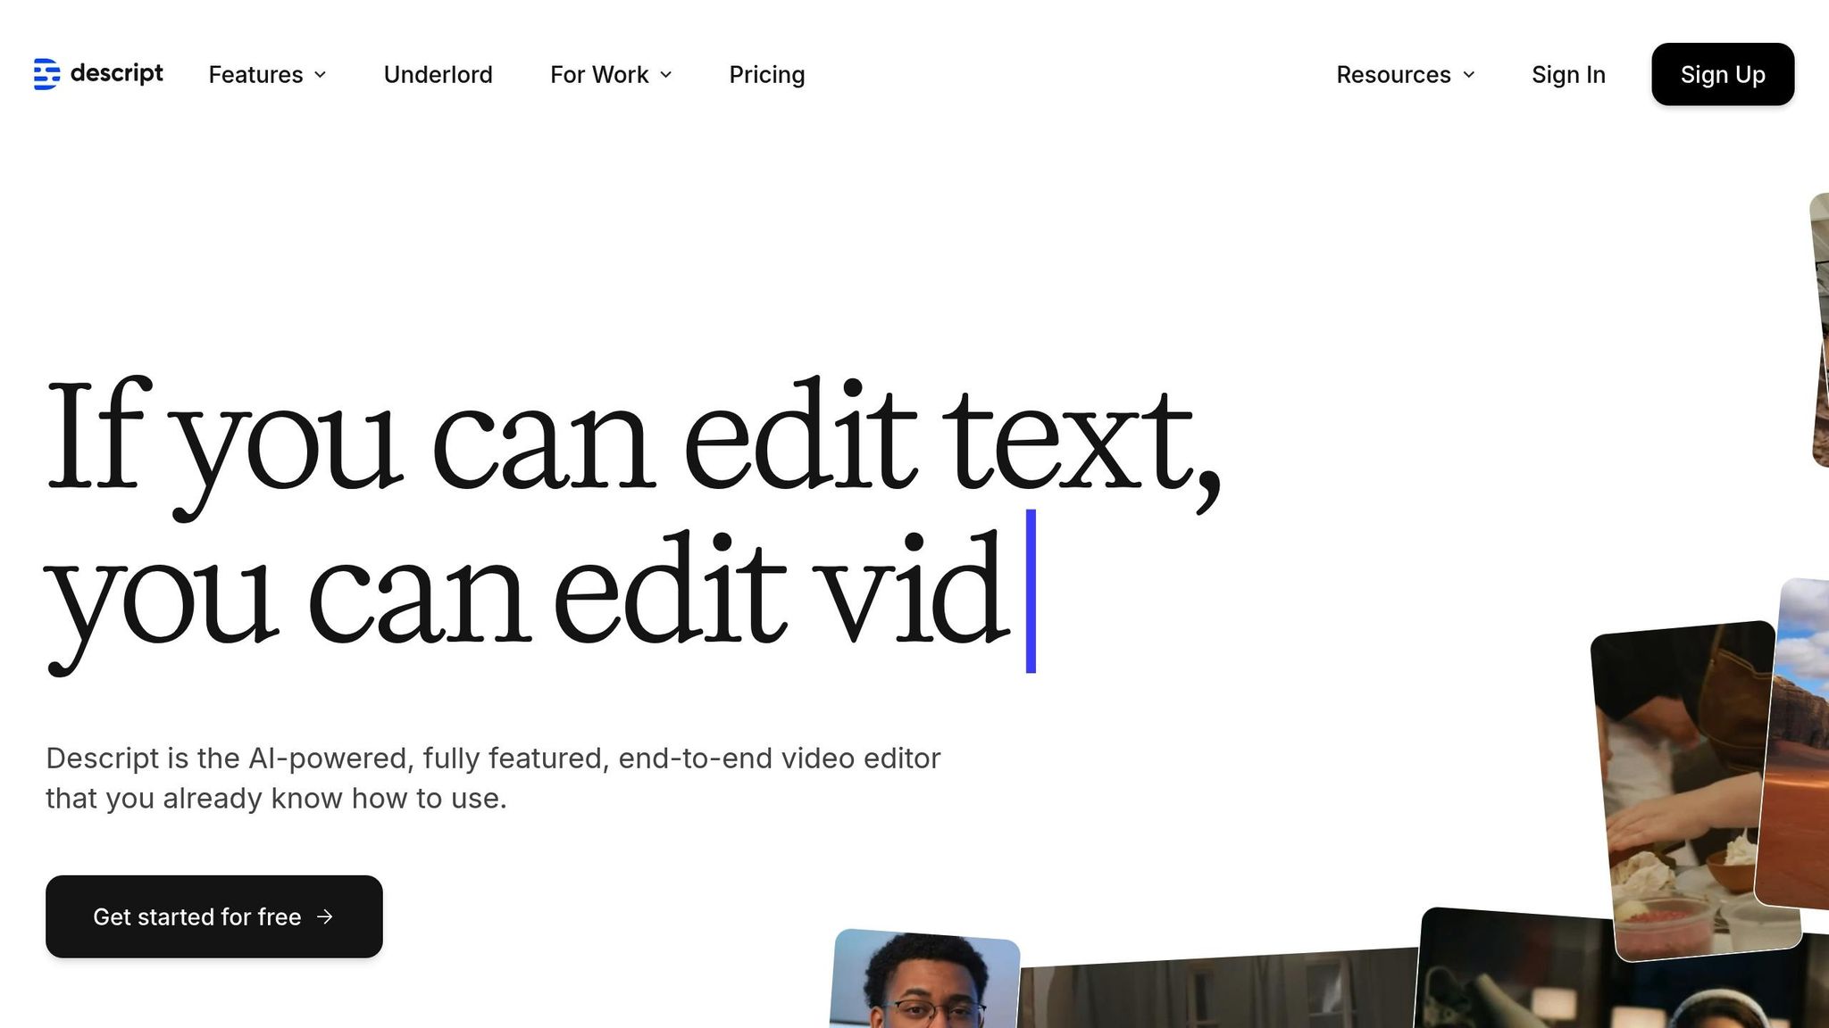Open the Features menu
The width and height of the screenshot is (1829, 1028).
point(256,75)
